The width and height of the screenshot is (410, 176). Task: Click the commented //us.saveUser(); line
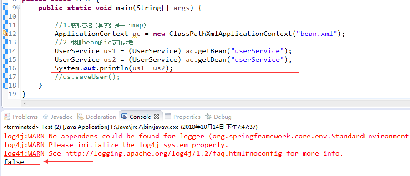click(87, 77)
